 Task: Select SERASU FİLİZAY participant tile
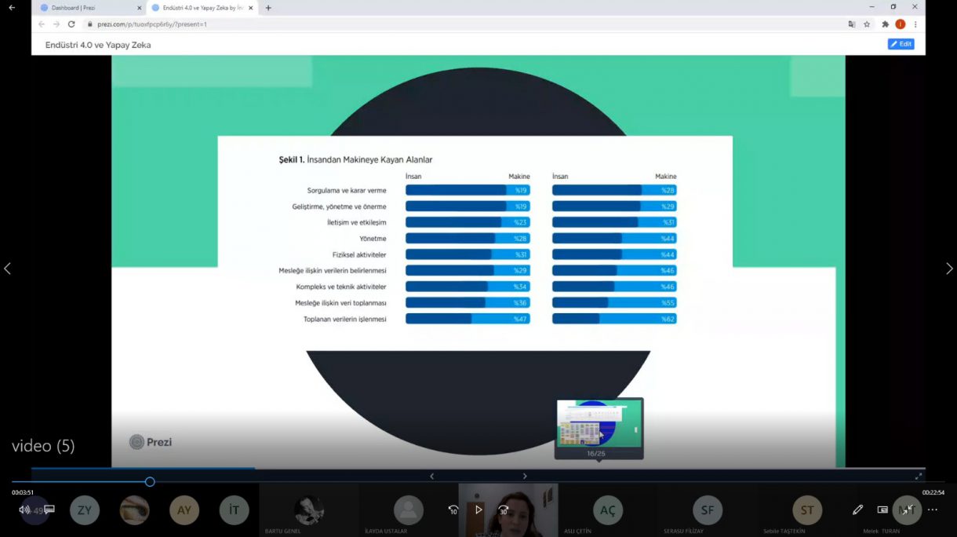708,510
